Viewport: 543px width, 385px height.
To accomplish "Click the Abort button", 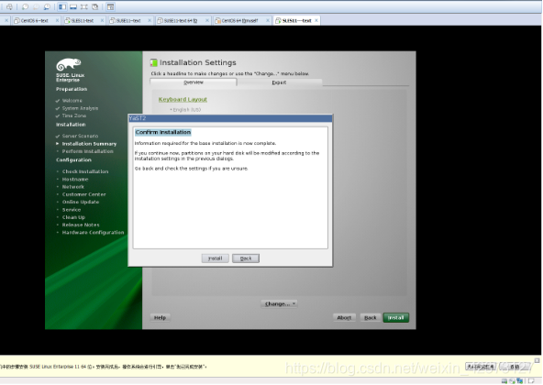I will (344, 317).
